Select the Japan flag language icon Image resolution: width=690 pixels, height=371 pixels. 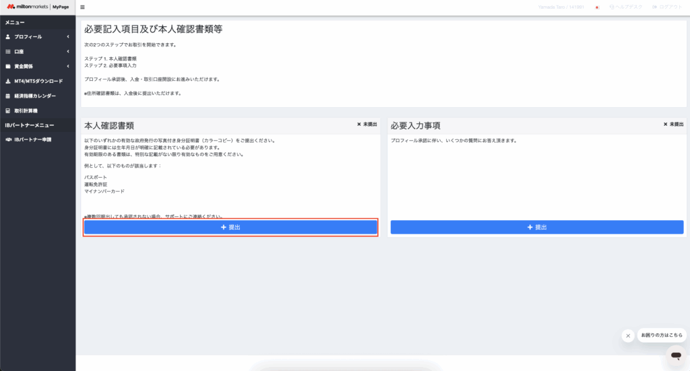(597, 7)
